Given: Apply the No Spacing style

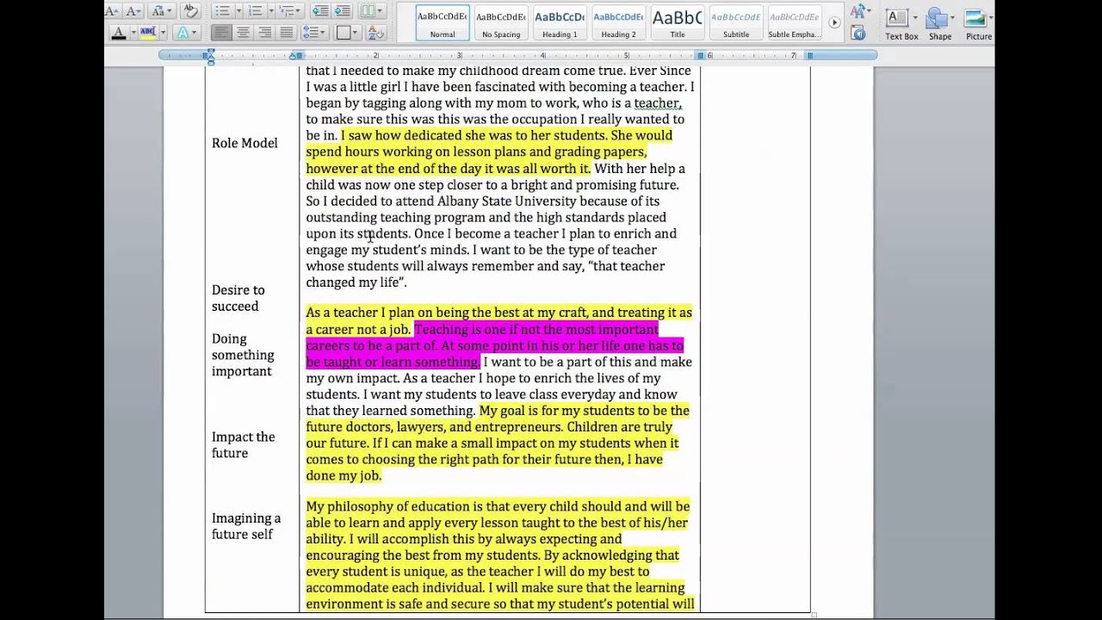Looking at the screenshot, I should point(501,23).
